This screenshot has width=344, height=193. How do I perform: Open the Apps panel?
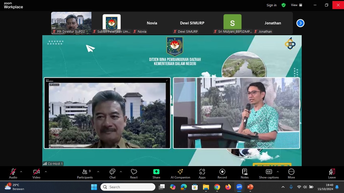pos(202,174)
